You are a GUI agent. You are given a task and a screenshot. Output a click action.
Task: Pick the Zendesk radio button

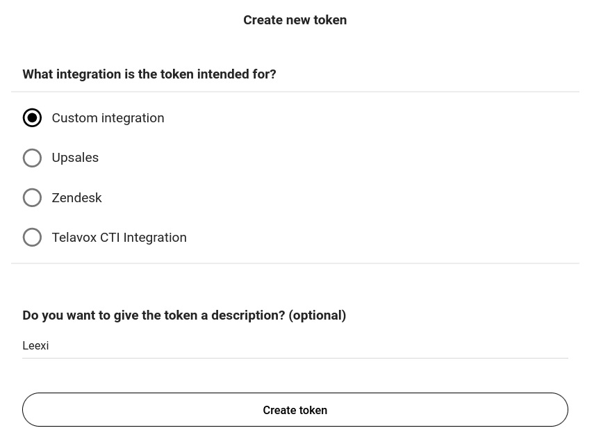pos(32,198)
